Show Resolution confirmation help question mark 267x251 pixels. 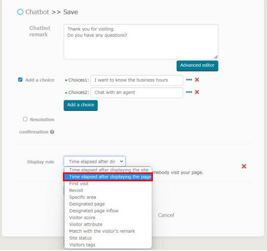(52, 132)
